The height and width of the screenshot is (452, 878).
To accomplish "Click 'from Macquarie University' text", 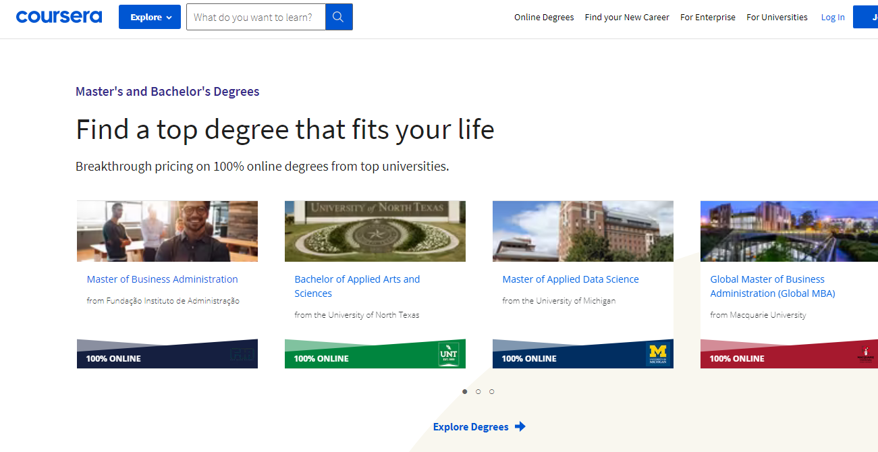I will click(758, 315).
